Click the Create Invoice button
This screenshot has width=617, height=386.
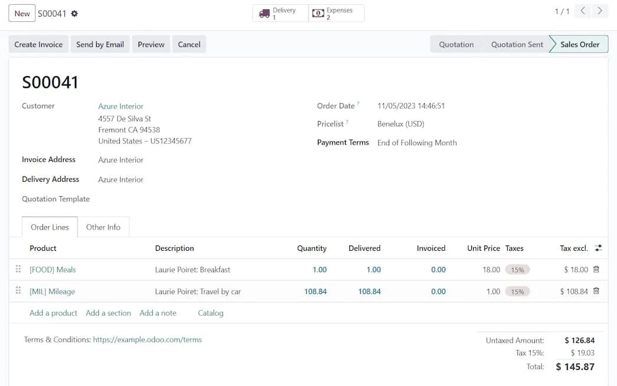38,44
